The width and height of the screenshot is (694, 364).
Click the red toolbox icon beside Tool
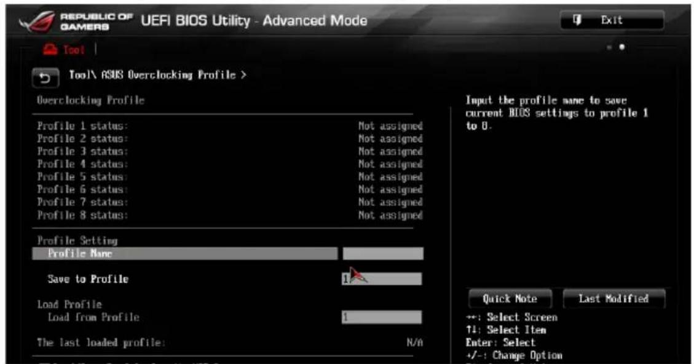coord(50,49)
